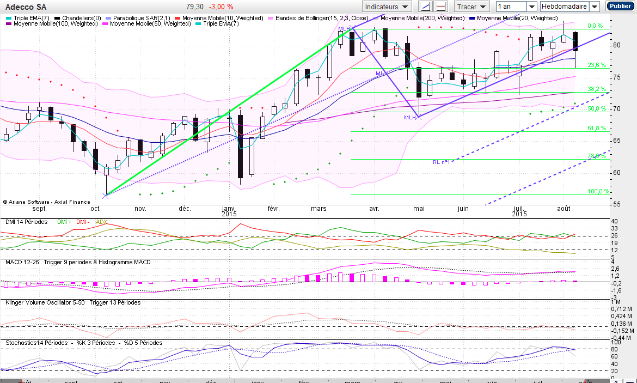Click the Ariane Software - Axial Finance credit
Image resolution: width=637 pixels, height=383 pixels.
pyautogui.click(x=46, y=202)
